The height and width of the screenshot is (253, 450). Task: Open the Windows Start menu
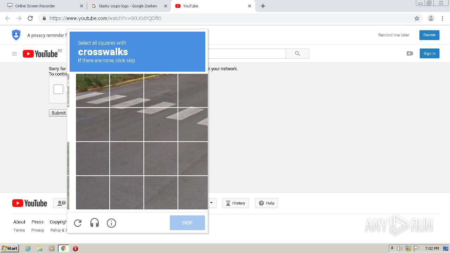pos(10,248)
